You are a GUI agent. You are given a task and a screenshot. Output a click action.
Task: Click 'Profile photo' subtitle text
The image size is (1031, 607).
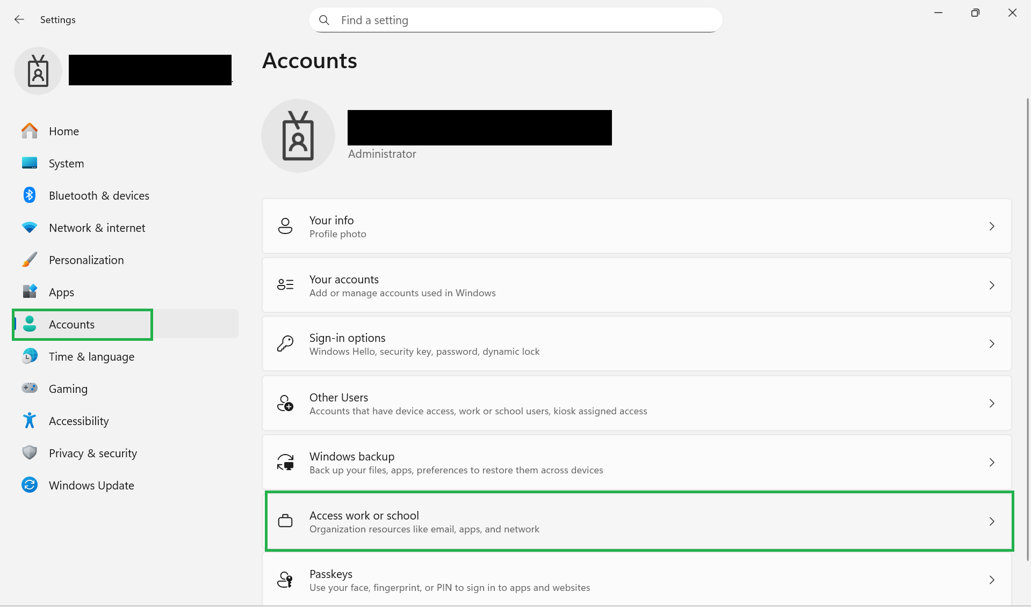click(x=338, y=234)
